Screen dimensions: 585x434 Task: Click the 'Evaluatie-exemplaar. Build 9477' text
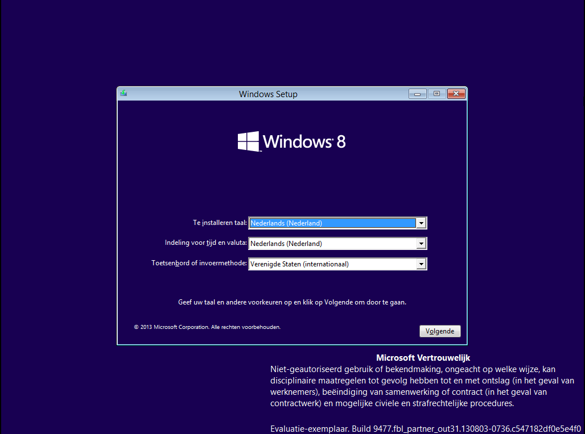425,429
